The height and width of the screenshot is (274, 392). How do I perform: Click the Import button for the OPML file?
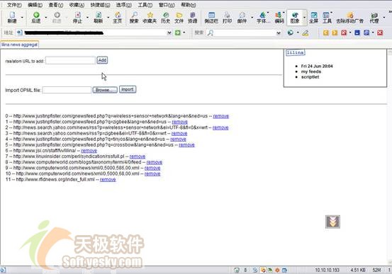(x=128, y=89)
